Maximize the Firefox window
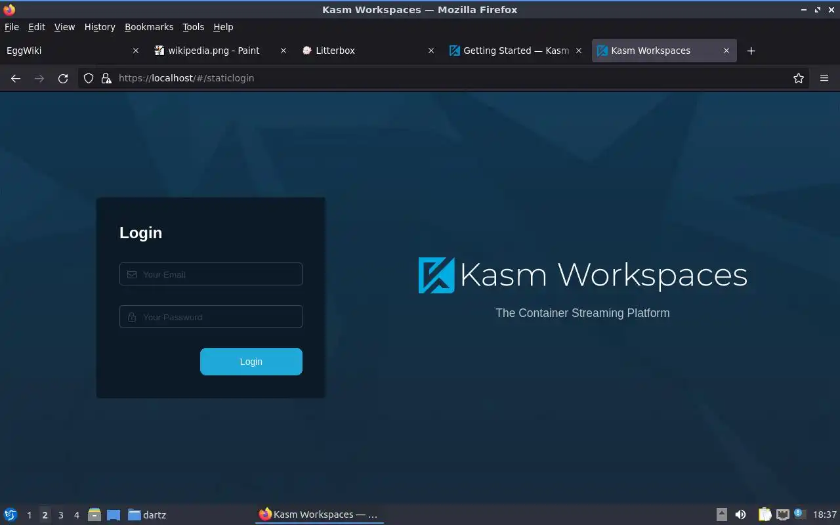 pyautogui.click(x=818, y=10)
